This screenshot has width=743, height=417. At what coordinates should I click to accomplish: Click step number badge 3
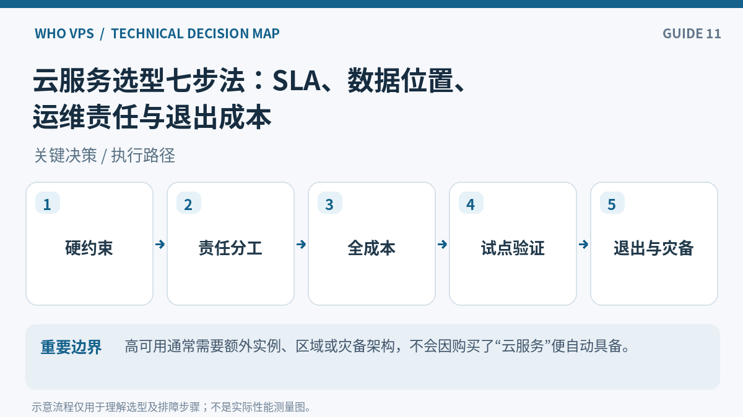[330, 203]
